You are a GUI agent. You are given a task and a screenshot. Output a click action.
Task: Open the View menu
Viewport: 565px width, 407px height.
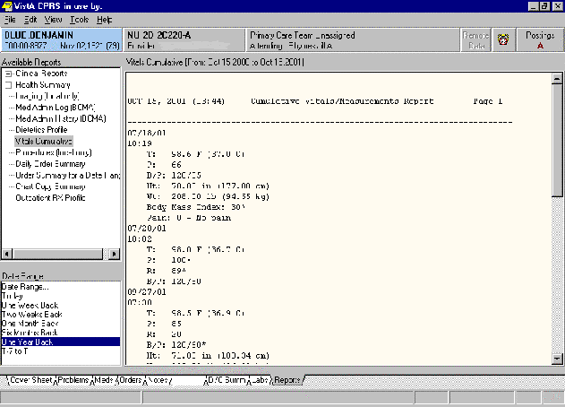(x=53, y=20)
